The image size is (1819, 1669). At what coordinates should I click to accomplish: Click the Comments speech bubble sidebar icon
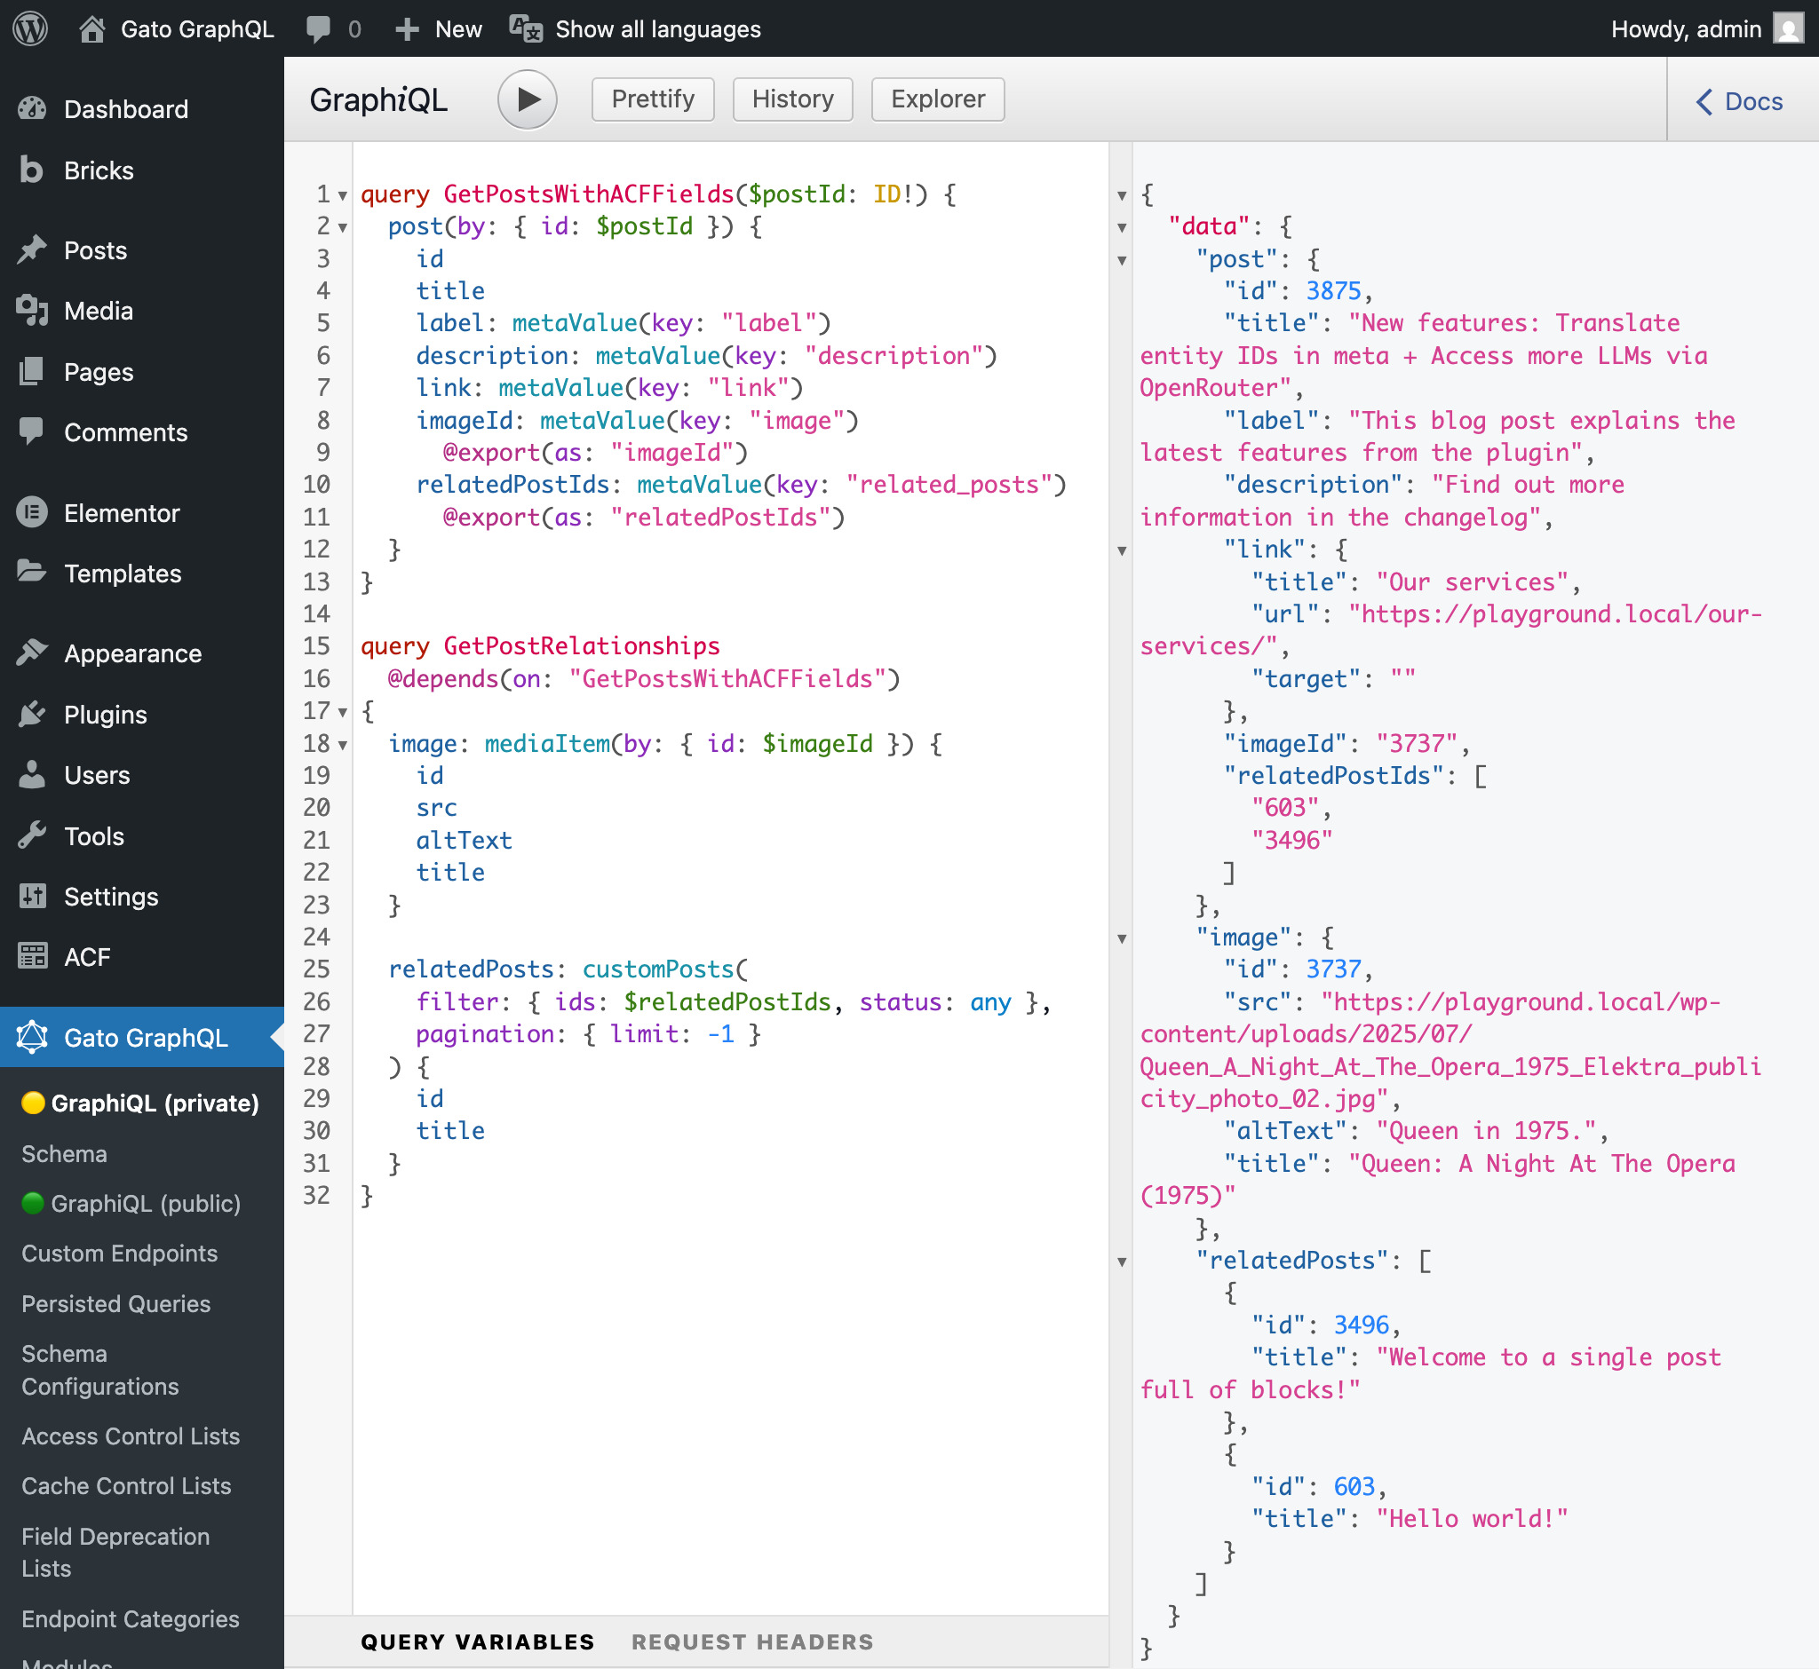click(32, 431)
